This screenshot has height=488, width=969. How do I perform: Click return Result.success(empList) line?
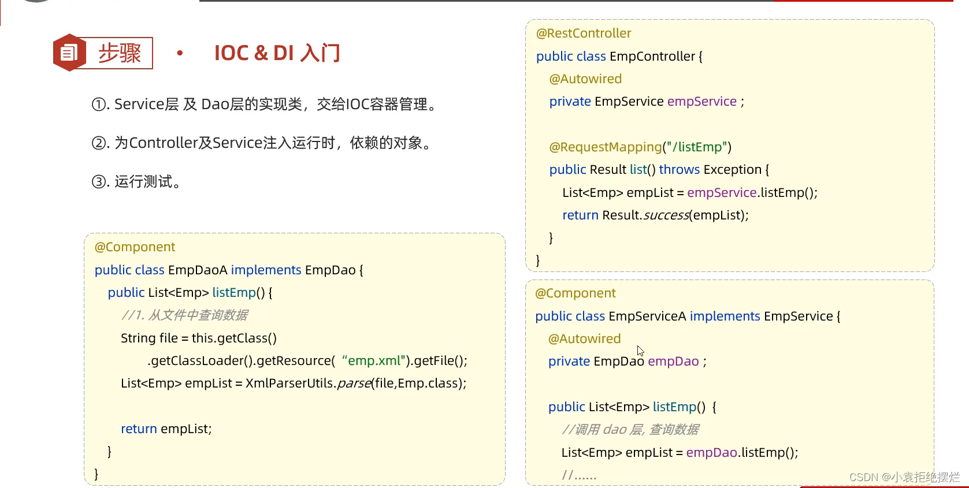655,215
